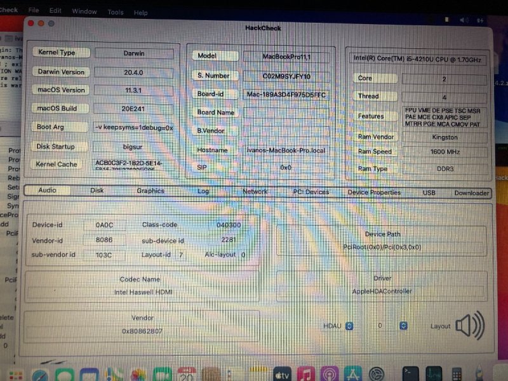Open the Edit menu
508x381 pixels.
click(55, 11)
